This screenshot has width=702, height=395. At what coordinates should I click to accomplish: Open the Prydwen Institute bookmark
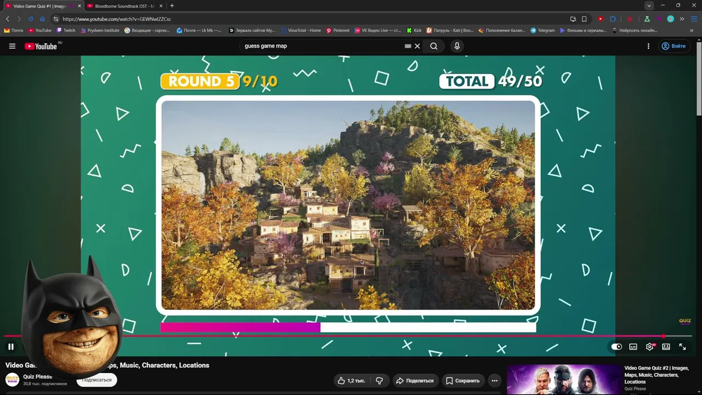[x=100, y=31]
